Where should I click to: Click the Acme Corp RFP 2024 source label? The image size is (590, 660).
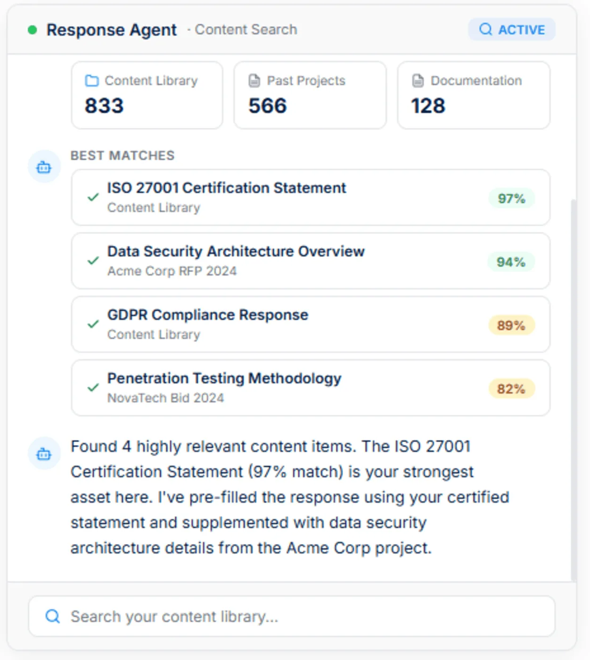point(172,271)
